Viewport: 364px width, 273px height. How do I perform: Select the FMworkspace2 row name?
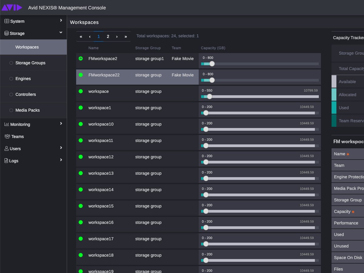(x=103, y=59)
